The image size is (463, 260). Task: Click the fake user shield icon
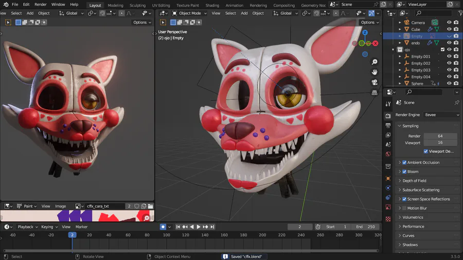(137, 207)
